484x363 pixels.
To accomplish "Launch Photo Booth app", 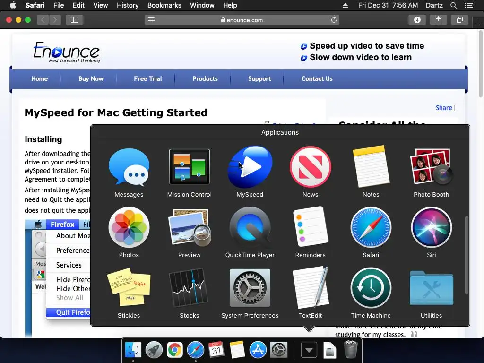I will [x=431, y=167].
